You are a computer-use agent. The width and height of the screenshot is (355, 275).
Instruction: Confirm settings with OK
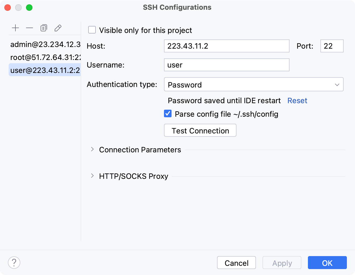pos(327,263)
